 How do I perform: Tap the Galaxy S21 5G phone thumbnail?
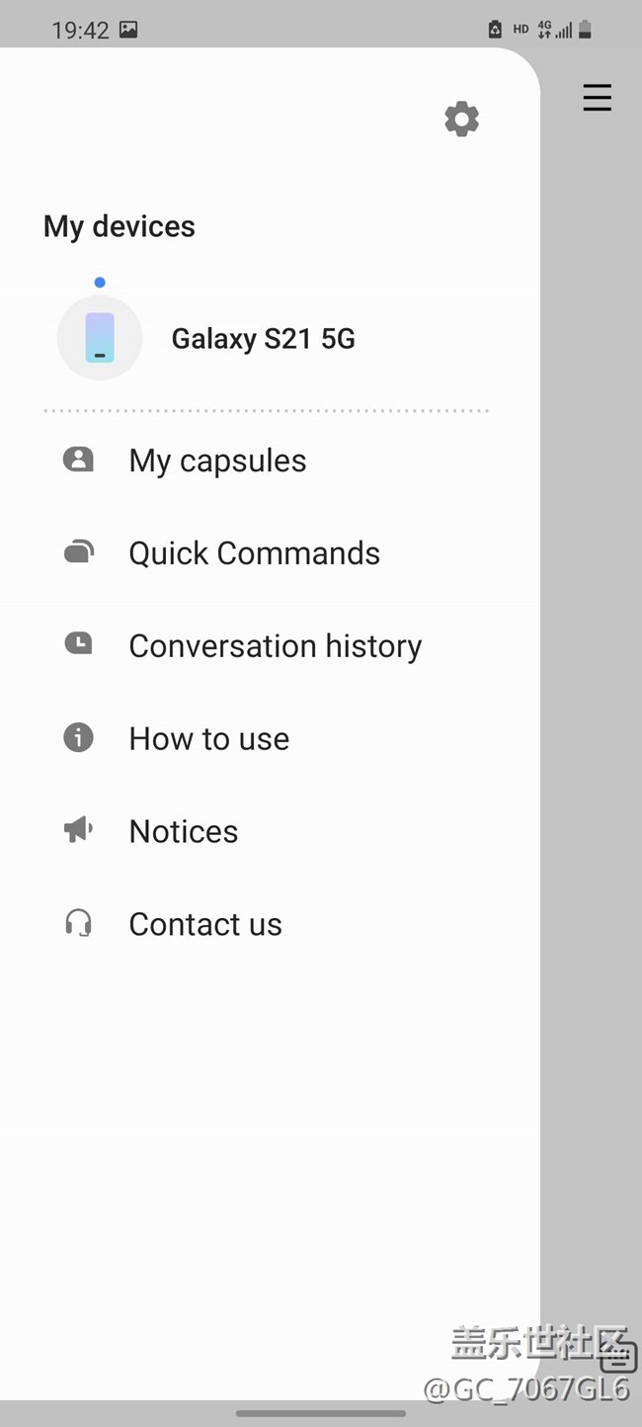coord(100,338)
